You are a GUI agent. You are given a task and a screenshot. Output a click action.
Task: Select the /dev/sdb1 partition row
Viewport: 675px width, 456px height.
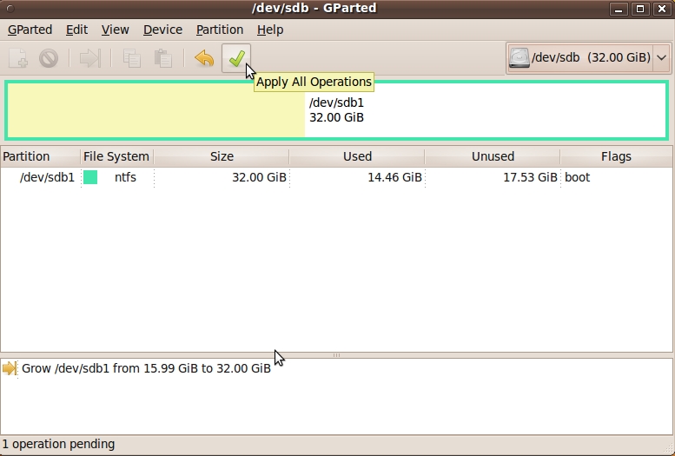coord(261,177)
